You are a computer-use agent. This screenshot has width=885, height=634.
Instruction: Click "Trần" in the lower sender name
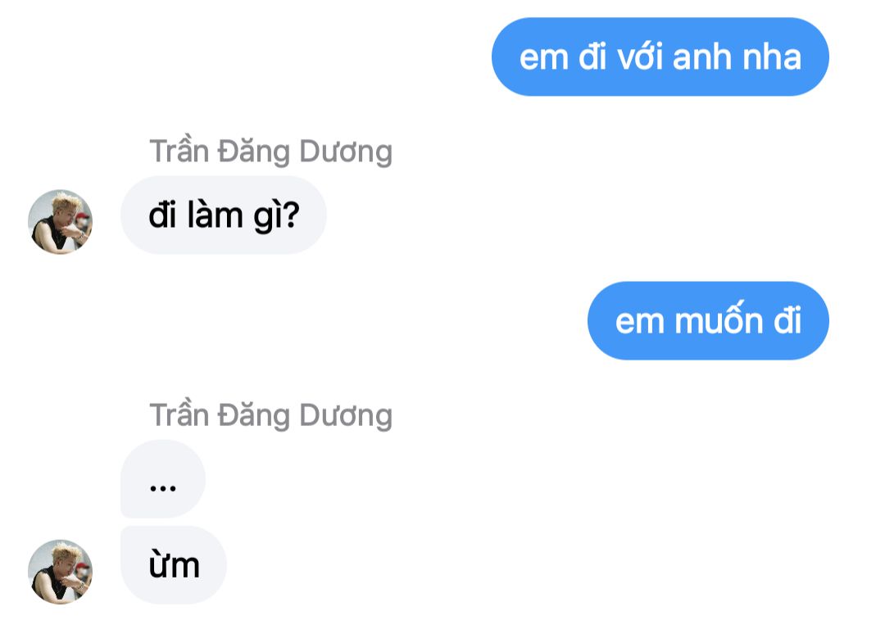[179, 414]
